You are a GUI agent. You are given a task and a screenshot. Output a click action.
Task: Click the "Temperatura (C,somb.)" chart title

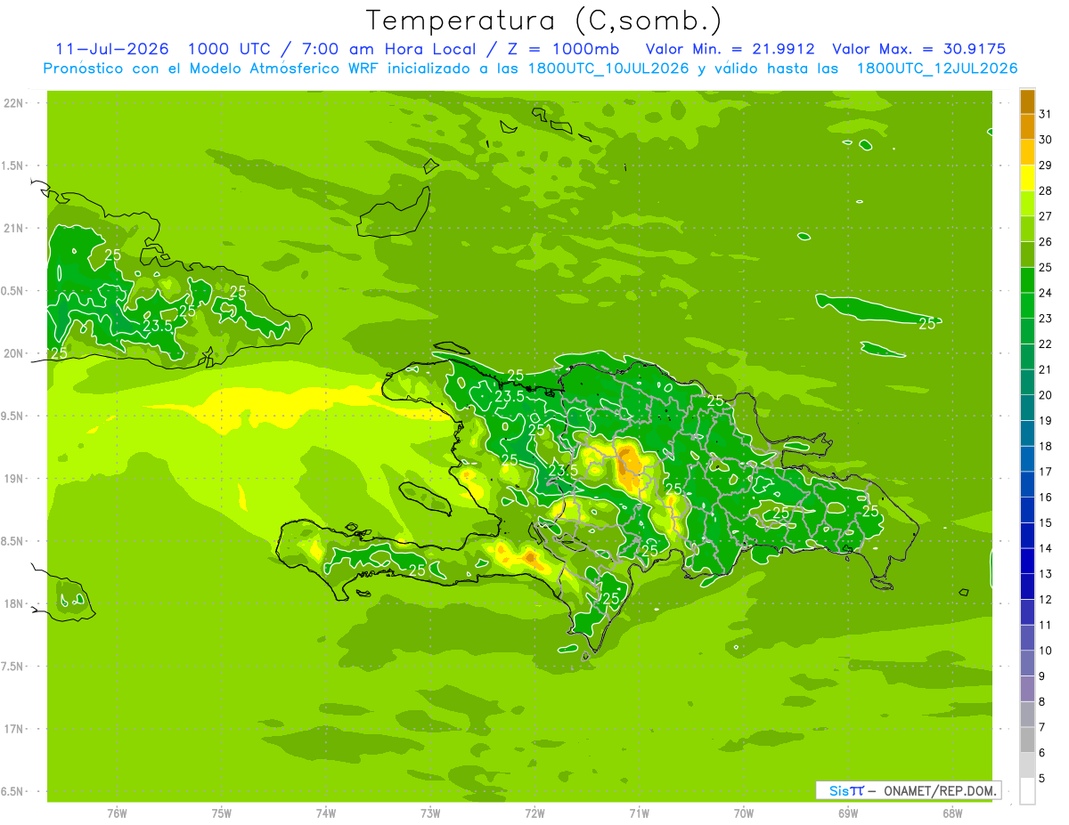tap(544, 20)
